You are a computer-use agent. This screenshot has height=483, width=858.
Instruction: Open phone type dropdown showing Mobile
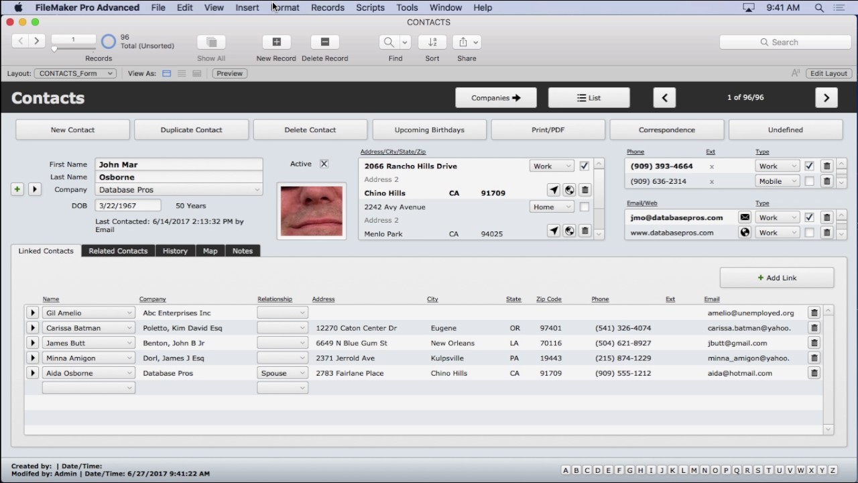778,181
